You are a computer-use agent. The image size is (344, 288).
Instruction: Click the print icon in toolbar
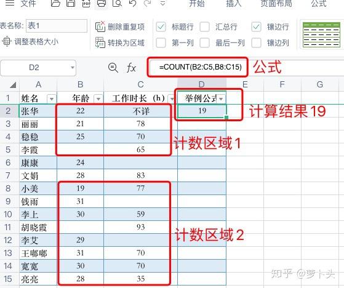pos(102,3)
